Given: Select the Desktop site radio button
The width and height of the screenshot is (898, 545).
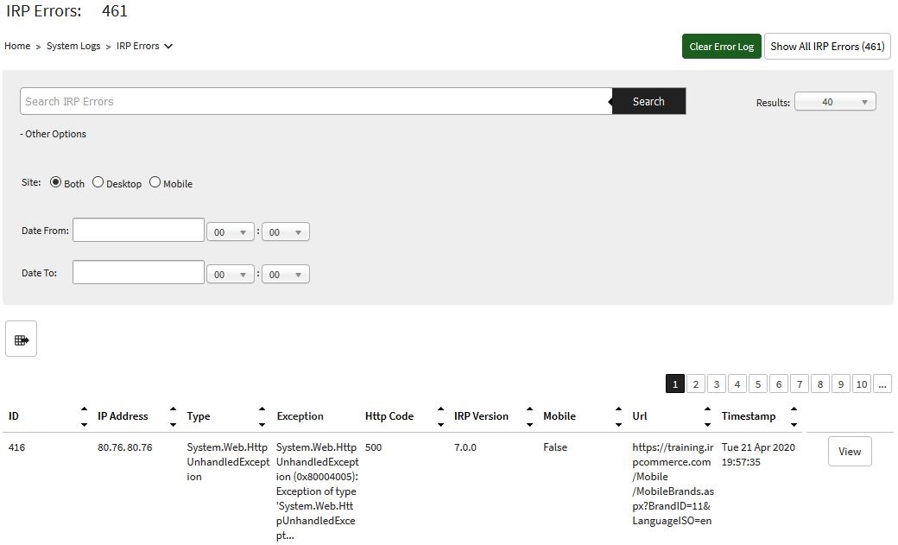Looking at the screenshot, I should tap(98, 183).
